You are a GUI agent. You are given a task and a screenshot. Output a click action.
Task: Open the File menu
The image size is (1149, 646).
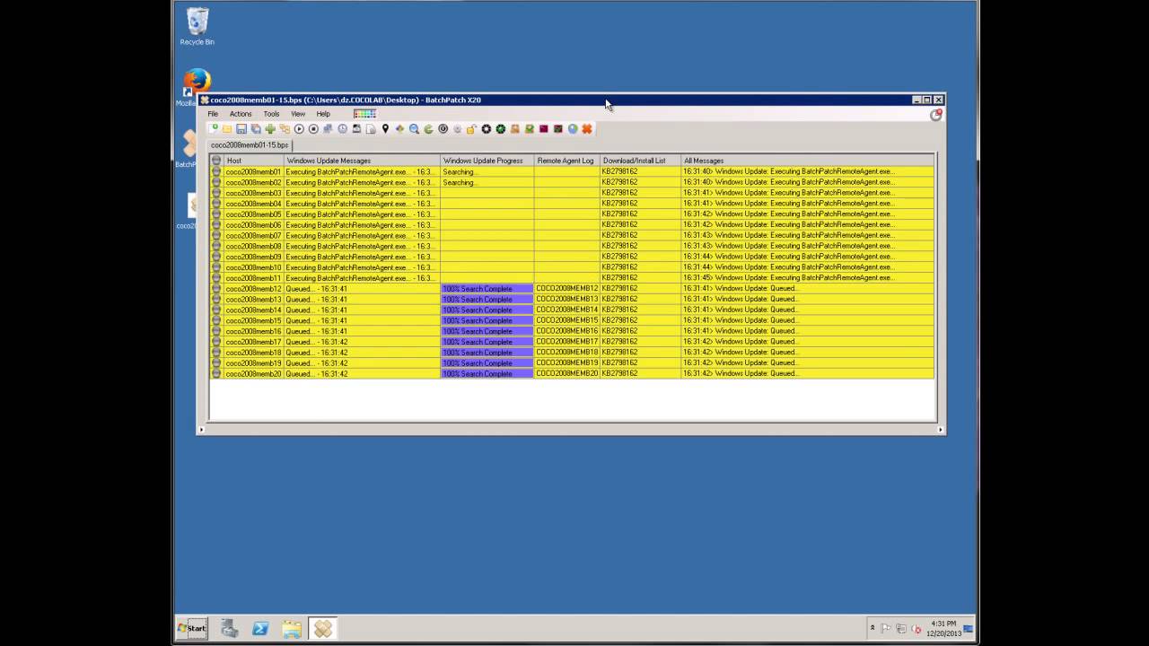point(213,114)
